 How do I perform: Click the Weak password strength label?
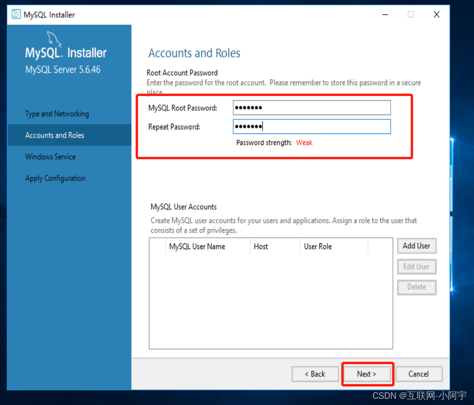(304, 142)
